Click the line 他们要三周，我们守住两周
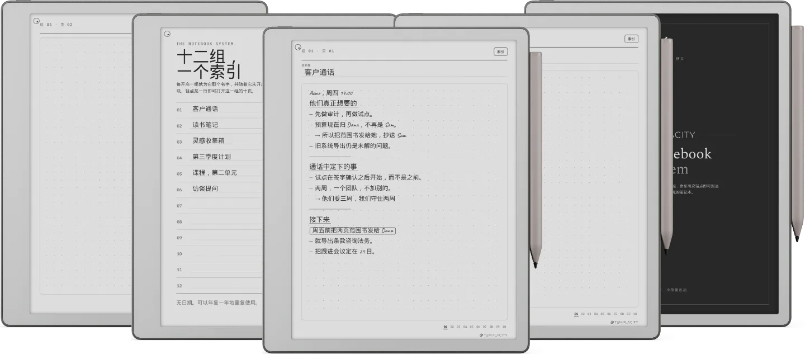805x354 pixels. click(355, 199)
